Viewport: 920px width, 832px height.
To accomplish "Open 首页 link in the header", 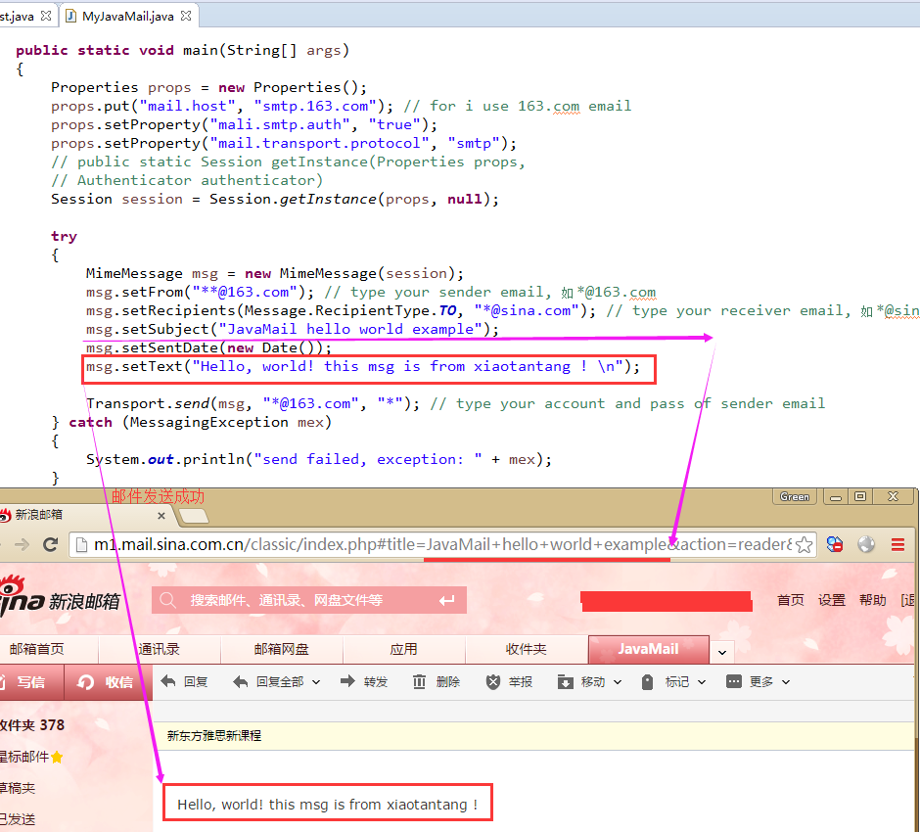I will (791, 600).
